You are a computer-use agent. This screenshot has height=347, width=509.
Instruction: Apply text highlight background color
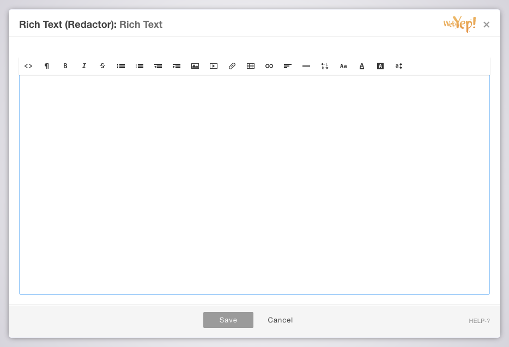pyautogui.click(x=380, y=66)
